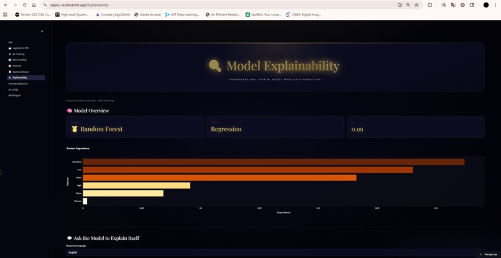Click the Regression task card
This screenshot has height=258, width=501.
click(x=275, y=127)
